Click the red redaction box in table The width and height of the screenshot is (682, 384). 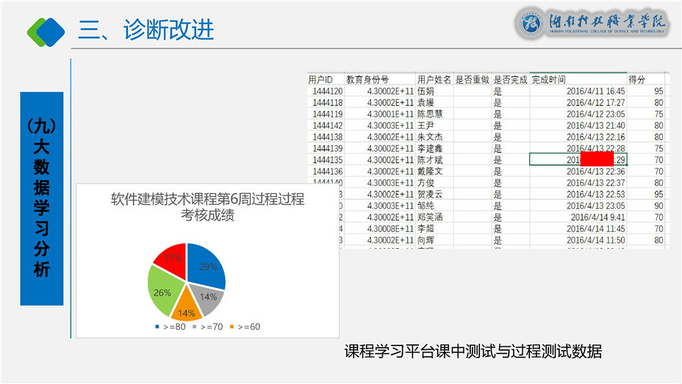597,159
